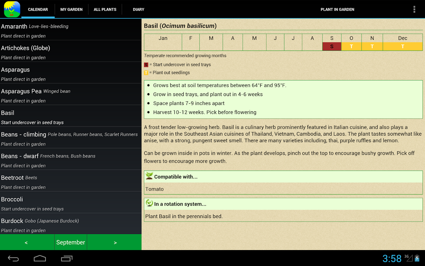This screenshot has width=425, height=266.
Task: Select the Basil list entry
Action: 71,116
